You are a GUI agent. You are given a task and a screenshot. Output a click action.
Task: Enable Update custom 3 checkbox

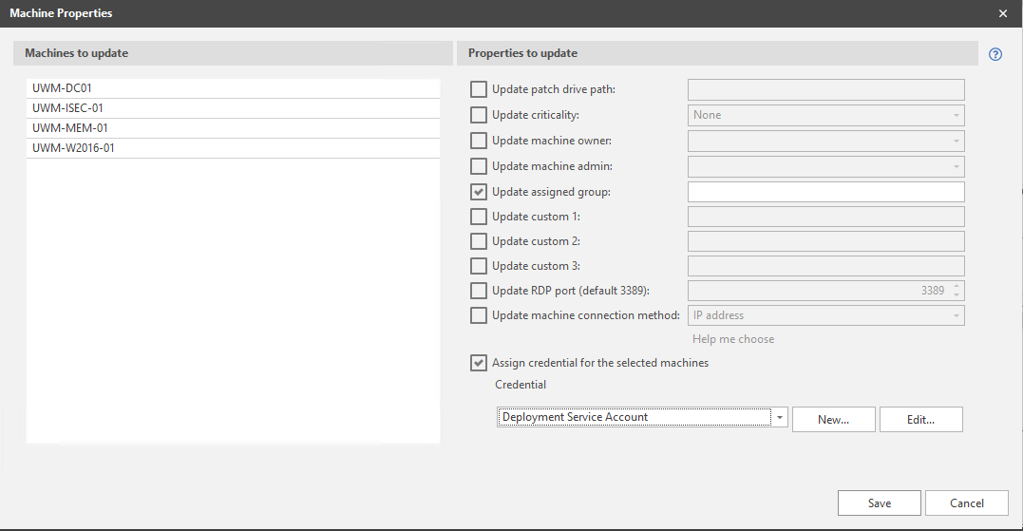(x=478, y=266)
